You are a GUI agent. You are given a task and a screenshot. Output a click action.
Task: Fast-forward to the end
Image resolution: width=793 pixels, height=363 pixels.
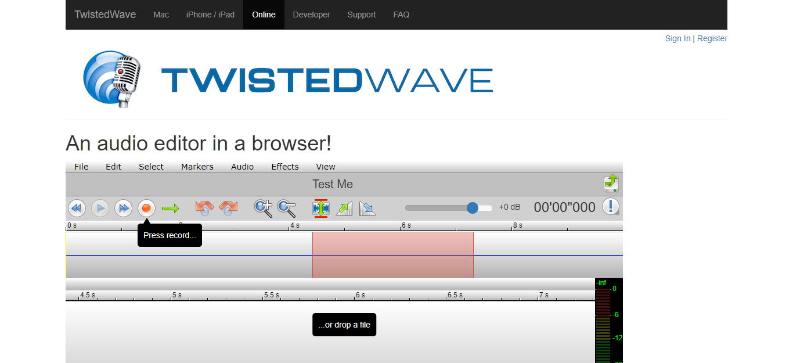tap(123, 208)
